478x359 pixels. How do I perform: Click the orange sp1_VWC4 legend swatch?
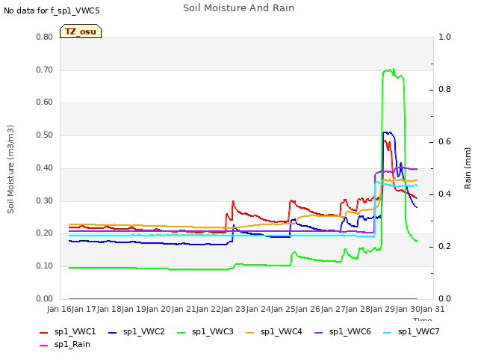click(250, 332)
